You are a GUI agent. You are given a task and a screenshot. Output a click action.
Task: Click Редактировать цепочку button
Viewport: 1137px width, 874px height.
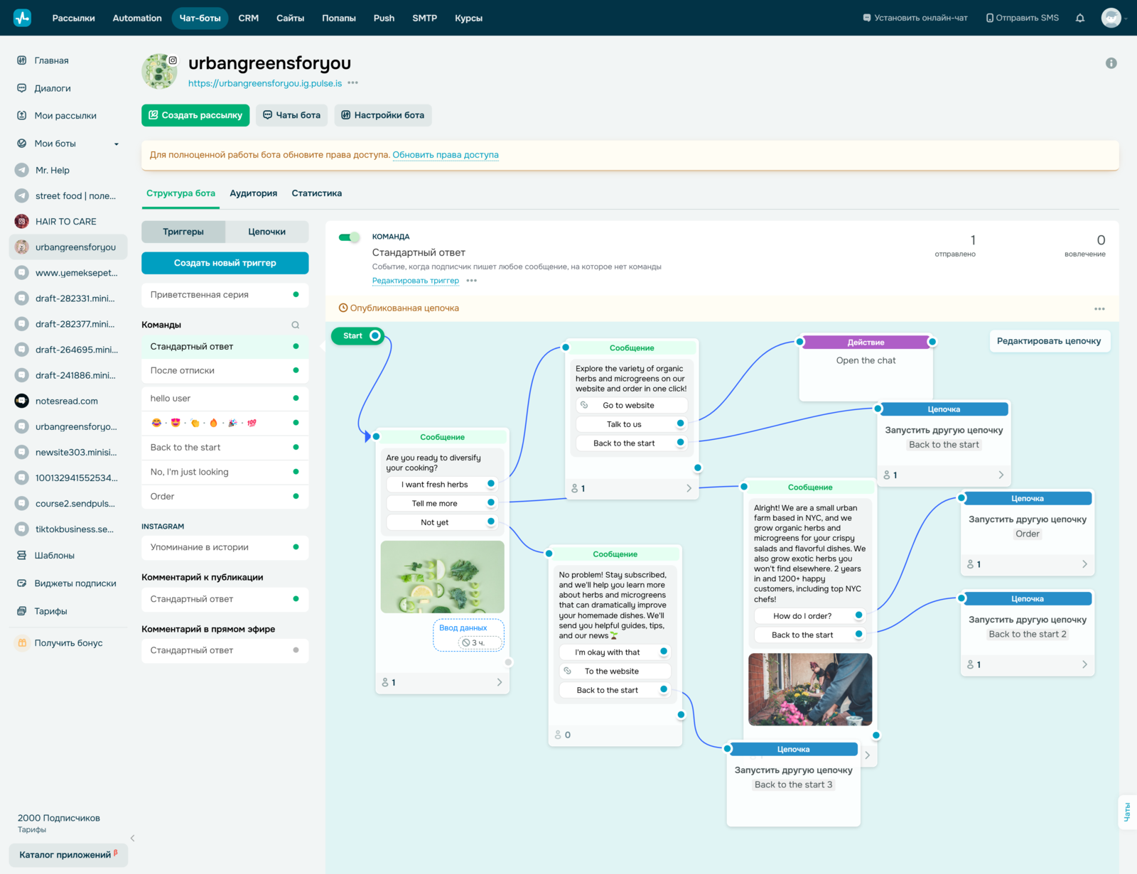pos(1049,341)
